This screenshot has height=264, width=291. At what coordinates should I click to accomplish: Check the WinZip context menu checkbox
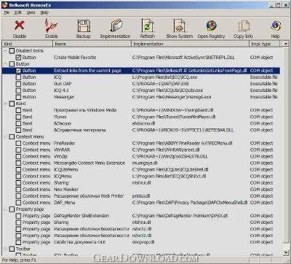(x=18, y=157)
